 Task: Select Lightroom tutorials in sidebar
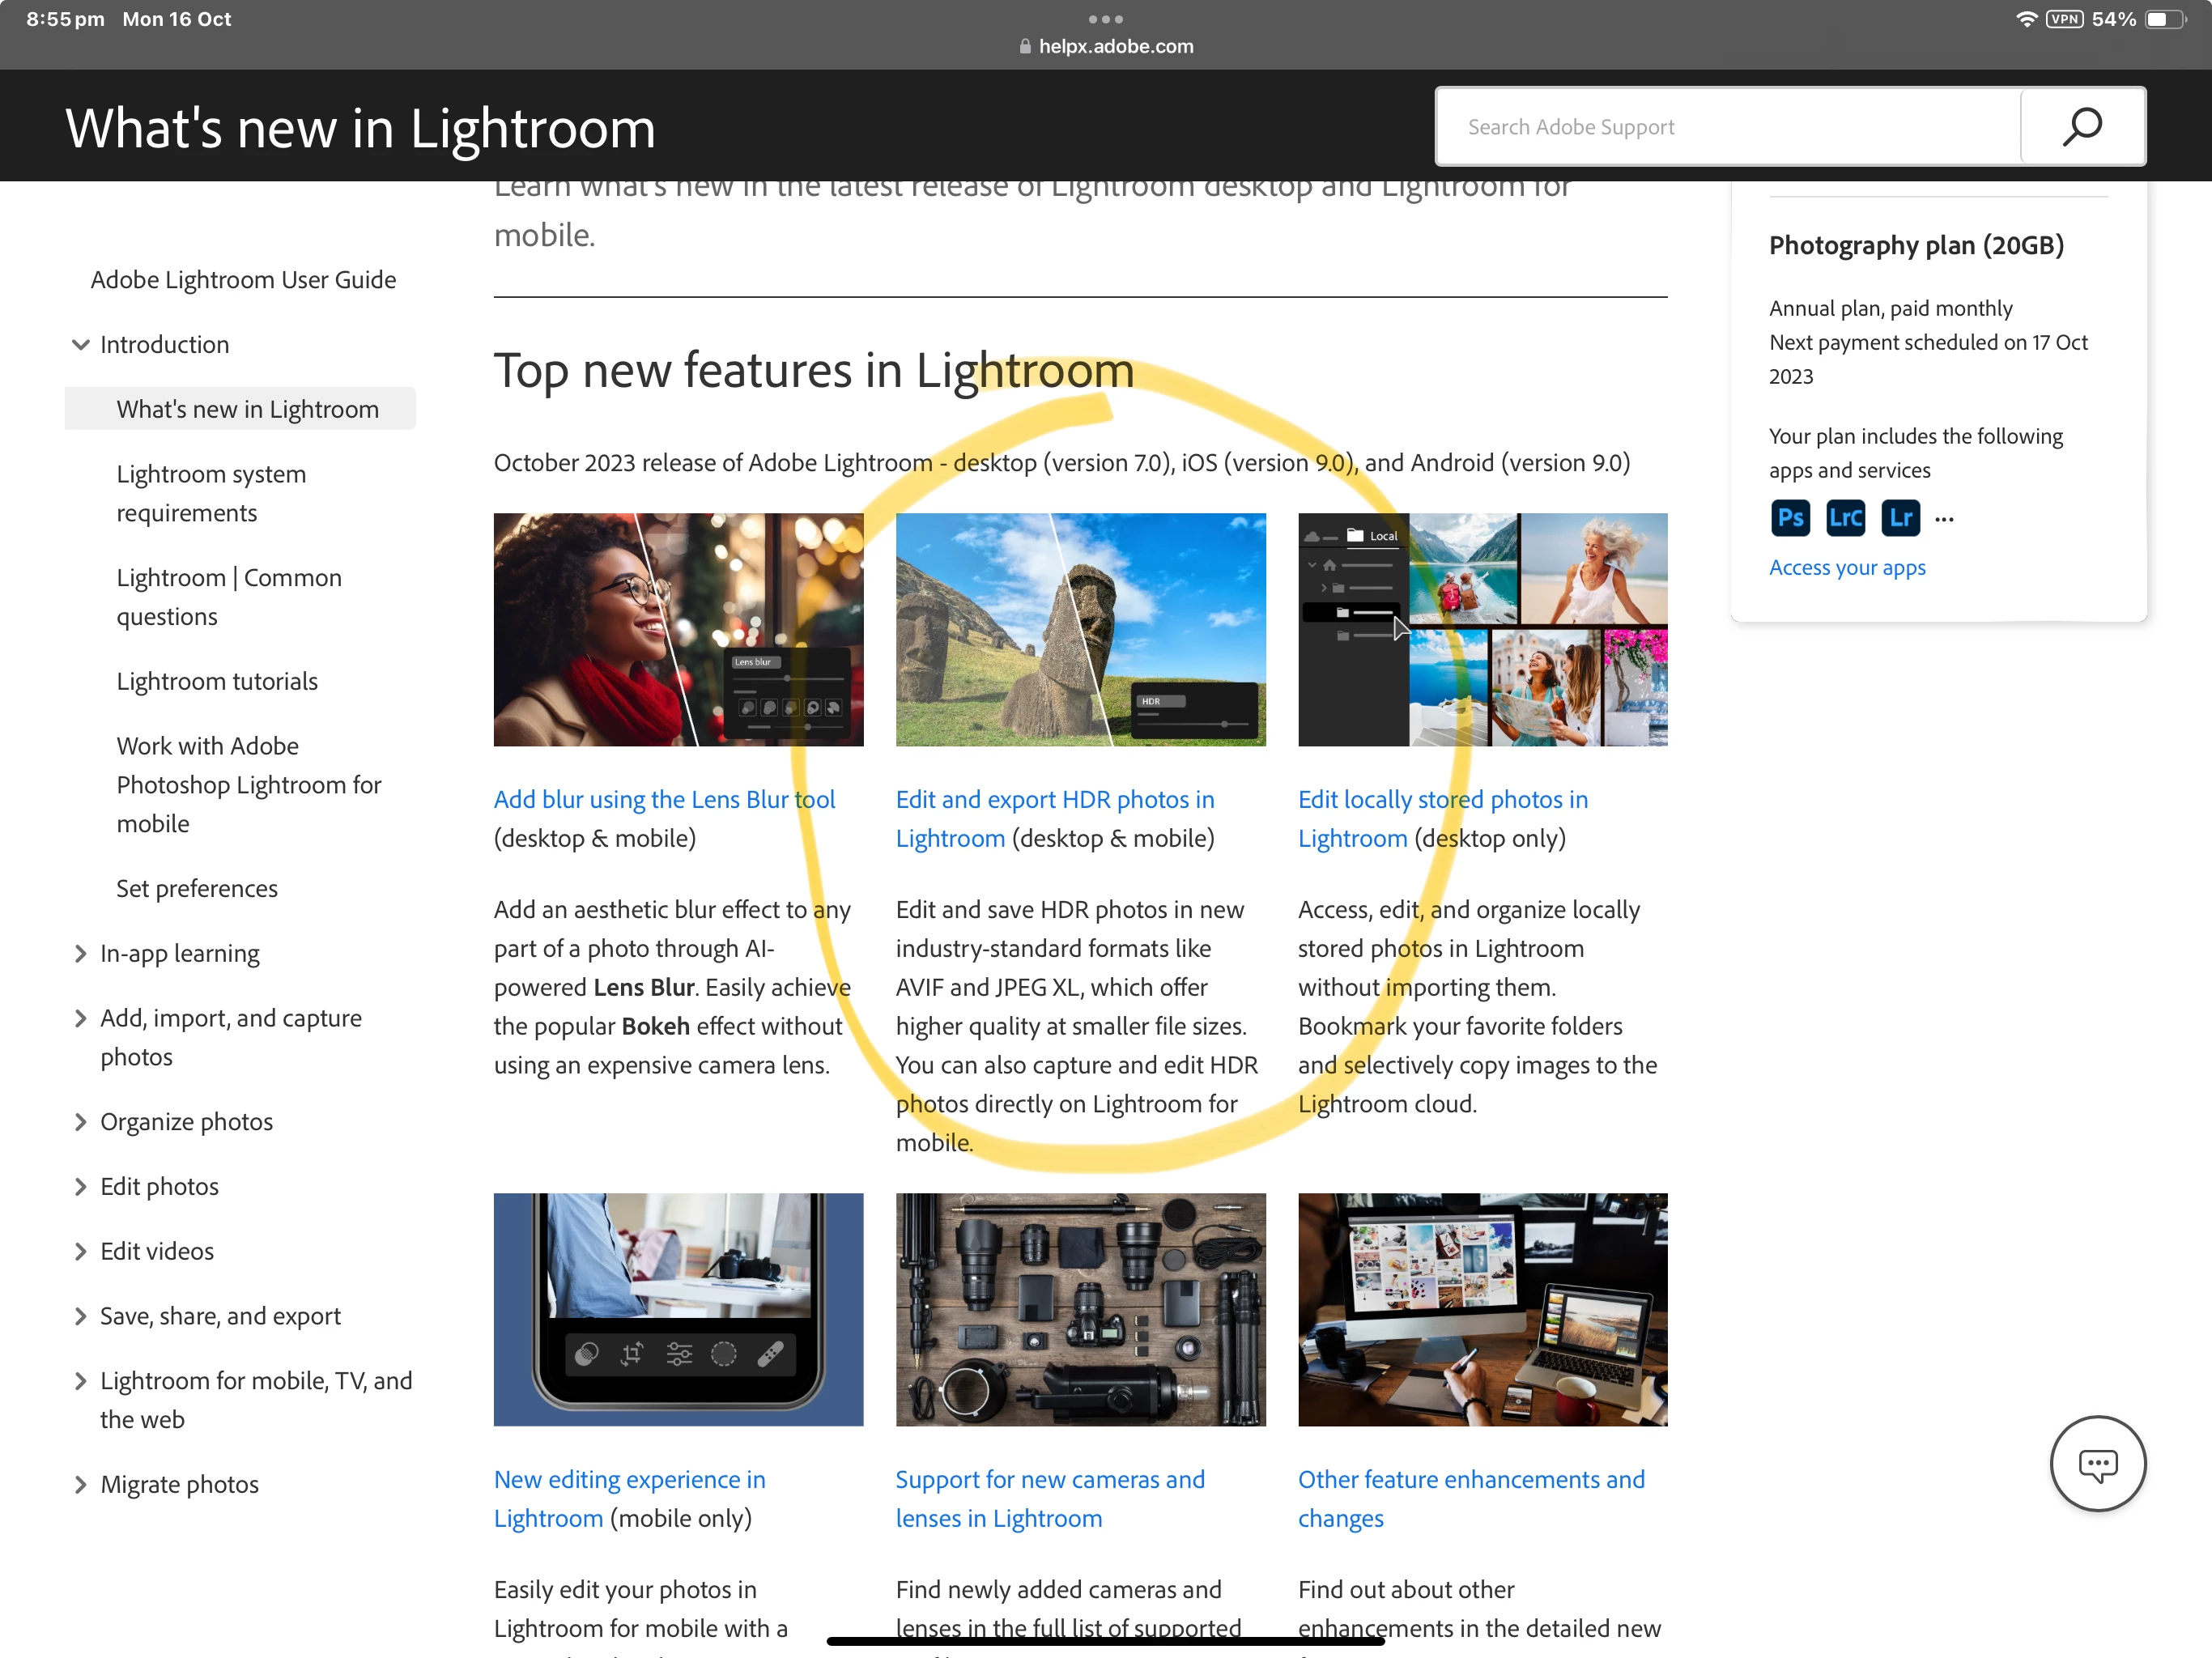pos(217,681)
